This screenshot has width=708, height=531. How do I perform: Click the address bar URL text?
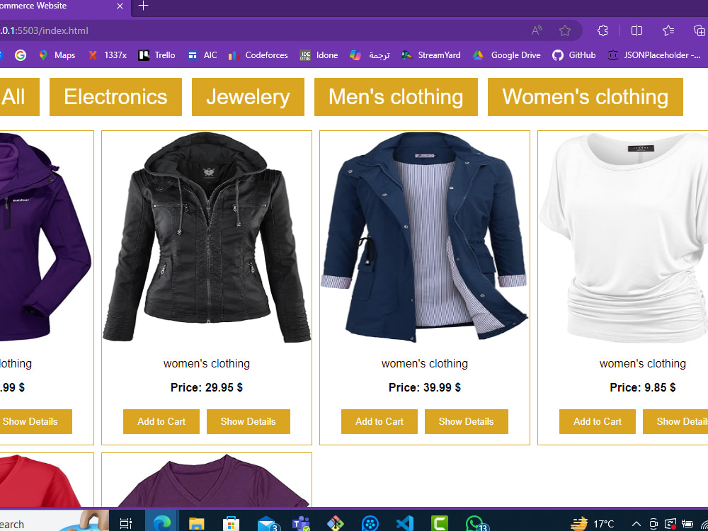44,30
